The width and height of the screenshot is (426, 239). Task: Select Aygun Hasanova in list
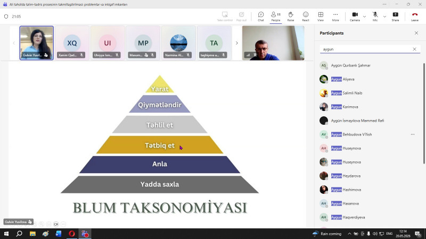click(370, 203)
